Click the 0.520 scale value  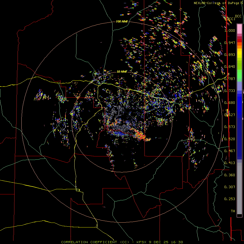pyautogui.click(x=230, y=139)
